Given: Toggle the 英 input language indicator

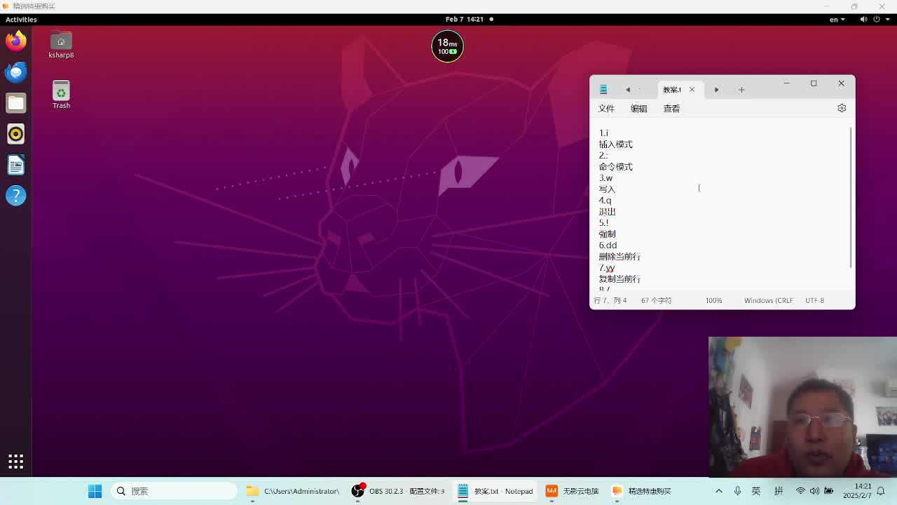Looking at the screenshot, I should point(756,491).
